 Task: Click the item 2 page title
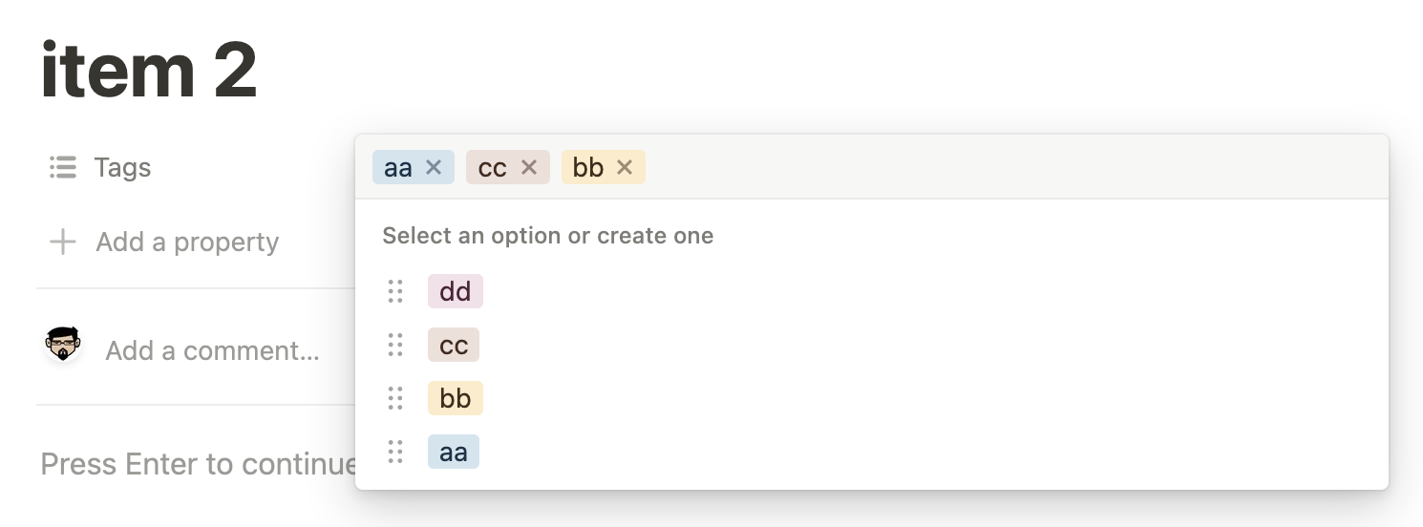click(149, 71)
